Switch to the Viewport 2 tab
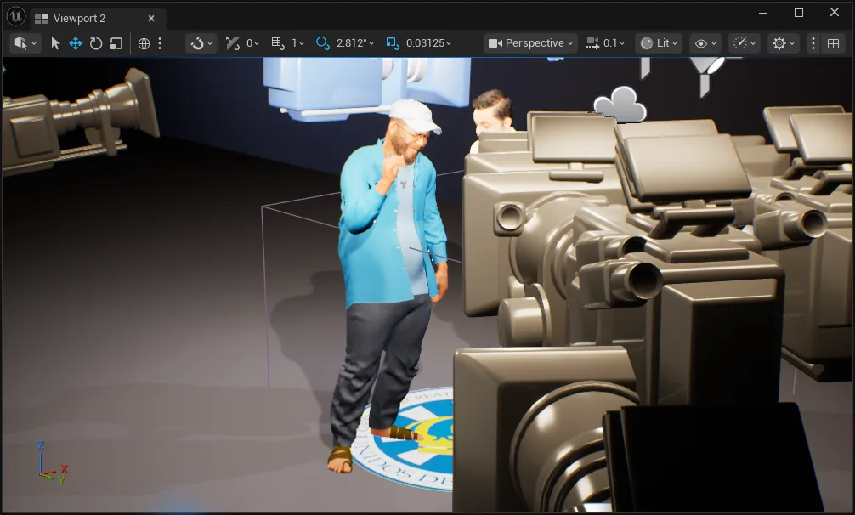 point(79,19)
